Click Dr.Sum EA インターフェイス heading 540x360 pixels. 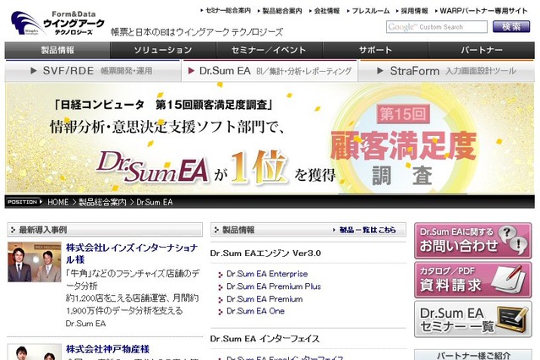tap(265, 339)
